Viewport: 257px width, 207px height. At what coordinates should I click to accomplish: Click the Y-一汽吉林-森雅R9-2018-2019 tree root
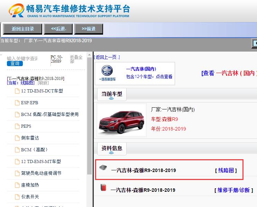36,79
